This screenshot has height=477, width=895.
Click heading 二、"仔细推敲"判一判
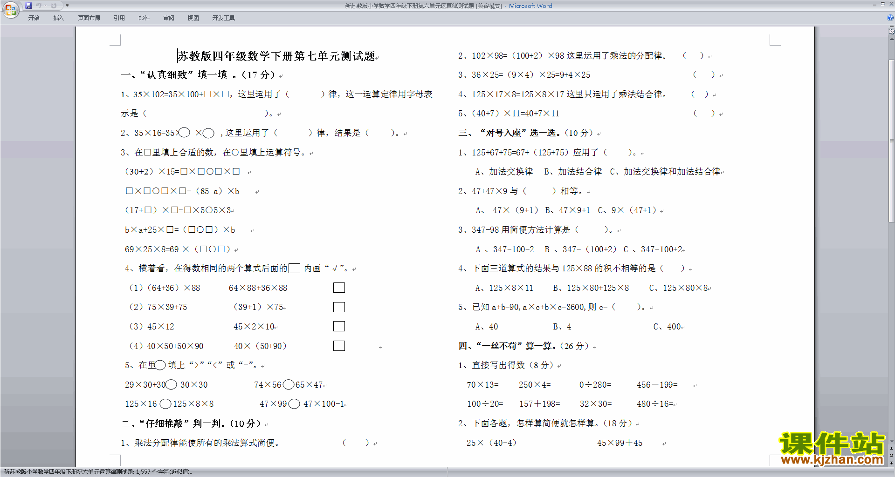tap(191, 423)
